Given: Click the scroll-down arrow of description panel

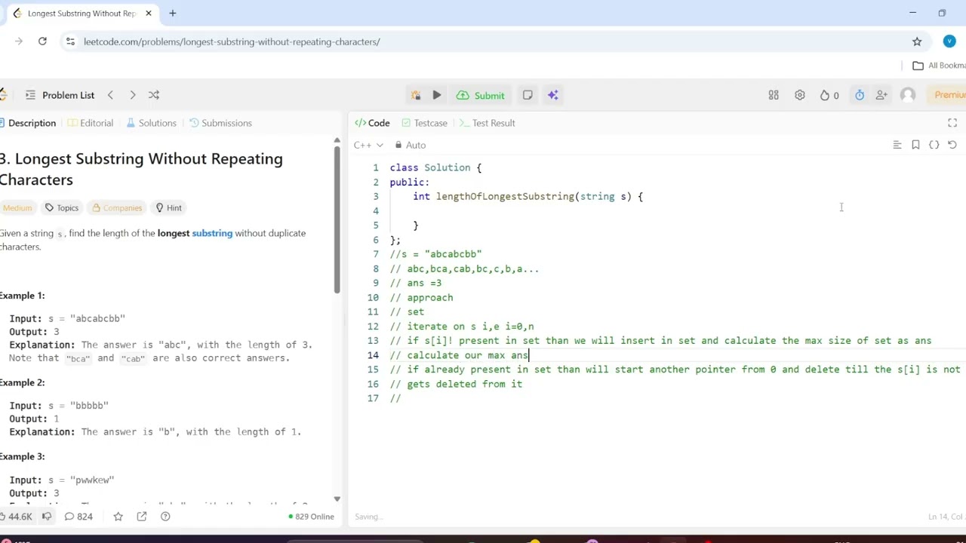Looking at the screenshot, I should click(x=337, y=499).
